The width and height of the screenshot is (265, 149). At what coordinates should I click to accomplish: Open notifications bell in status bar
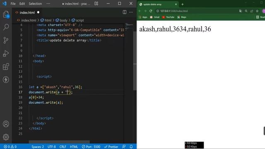[131, 147]
